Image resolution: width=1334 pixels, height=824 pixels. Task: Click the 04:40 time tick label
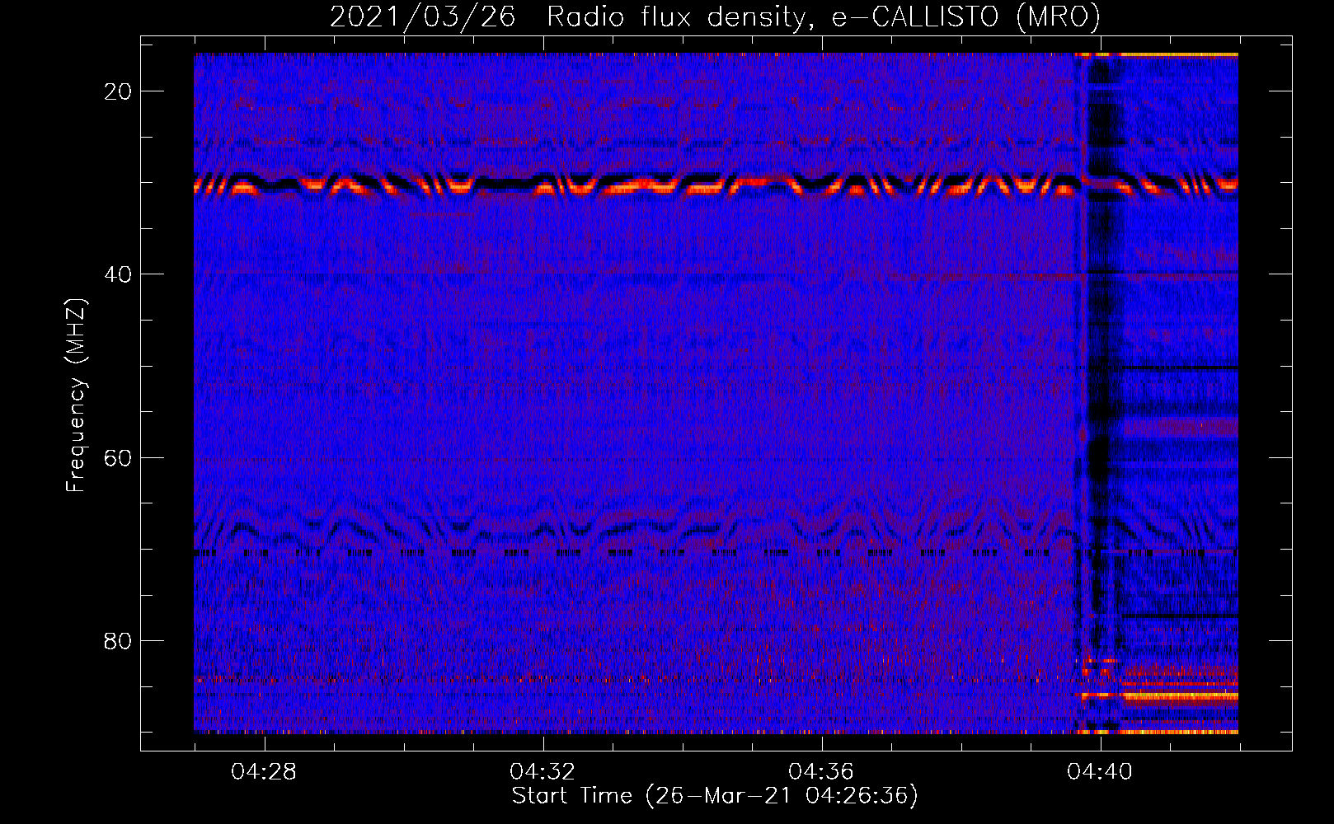coord(1100,772)
